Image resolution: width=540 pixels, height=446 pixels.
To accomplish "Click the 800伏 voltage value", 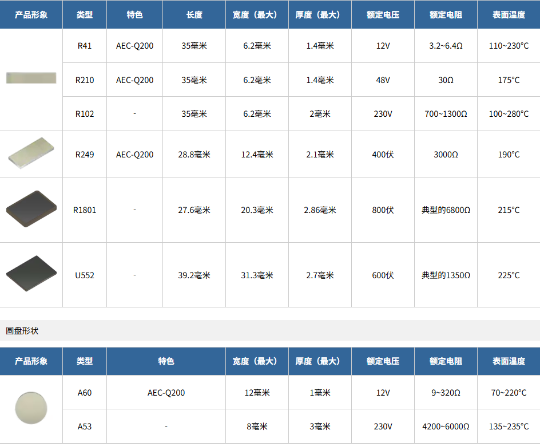I will point(383,210).
